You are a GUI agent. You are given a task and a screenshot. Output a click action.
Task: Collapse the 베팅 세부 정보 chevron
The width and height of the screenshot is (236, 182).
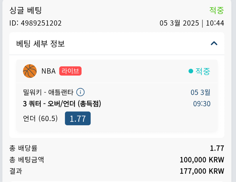click(214, 44)
